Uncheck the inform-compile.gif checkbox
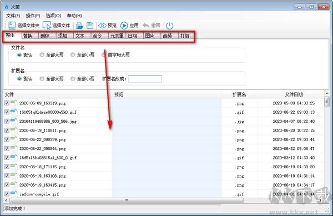The height and width of the screenshot is (216, 333). tap(7, 194)
